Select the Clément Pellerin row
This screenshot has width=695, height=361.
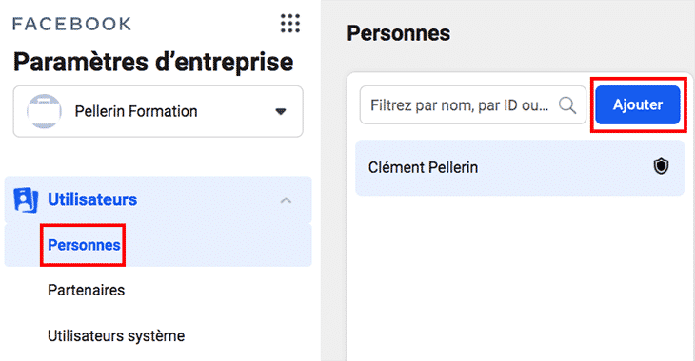(520, 167)
